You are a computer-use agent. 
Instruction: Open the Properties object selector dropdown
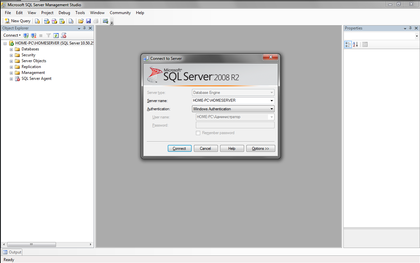click(x=417, y=36)
